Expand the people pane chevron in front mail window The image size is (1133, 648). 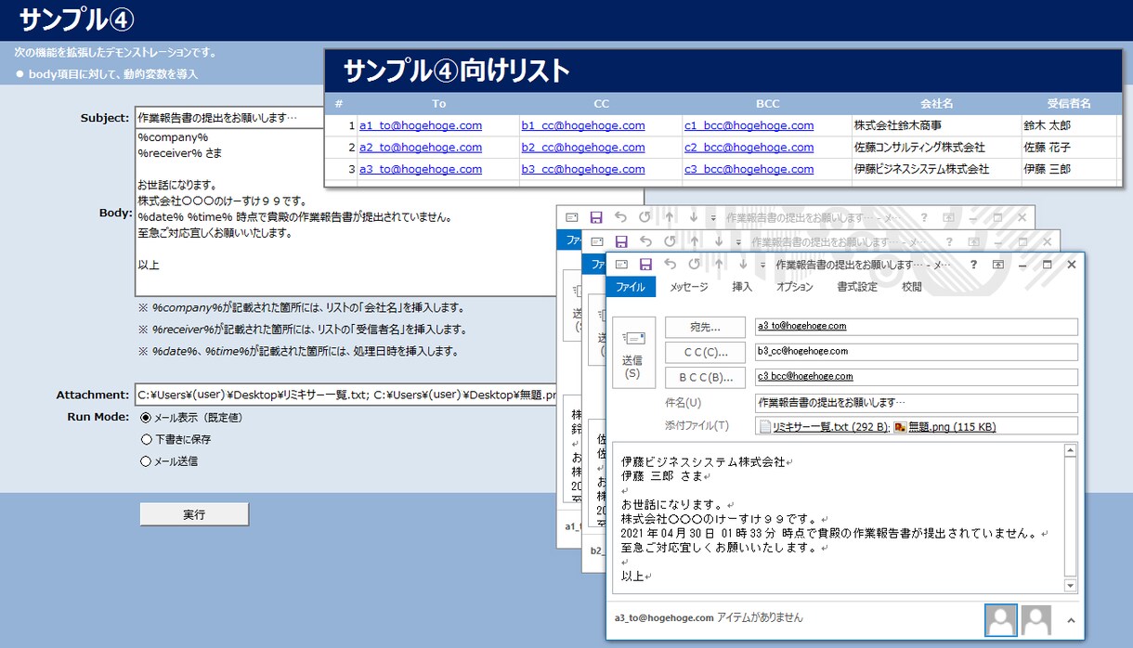(x=1070, y=620)
